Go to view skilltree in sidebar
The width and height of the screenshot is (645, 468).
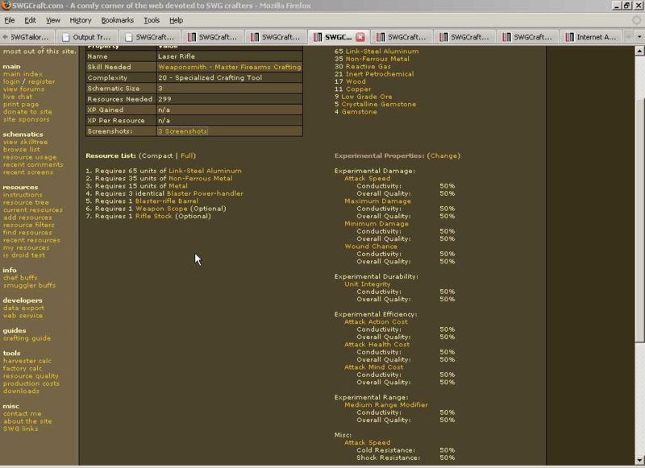27,142
